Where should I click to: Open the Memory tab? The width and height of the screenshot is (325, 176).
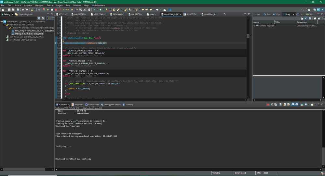tap(128, 104)
